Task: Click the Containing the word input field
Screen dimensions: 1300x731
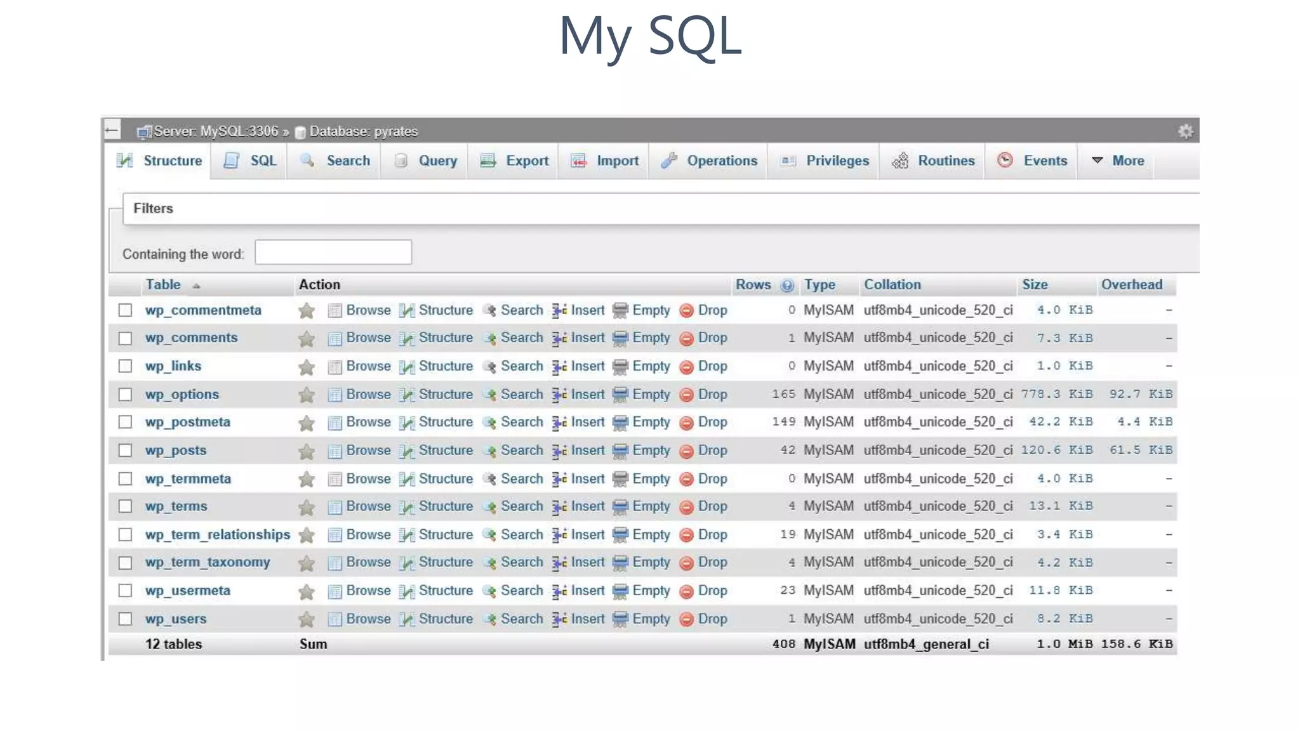Action: (x=333, y=253)
